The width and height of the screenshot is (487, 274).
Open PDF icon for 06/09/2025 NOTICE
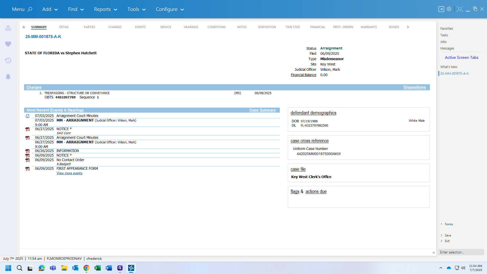(x=27, y=156)
